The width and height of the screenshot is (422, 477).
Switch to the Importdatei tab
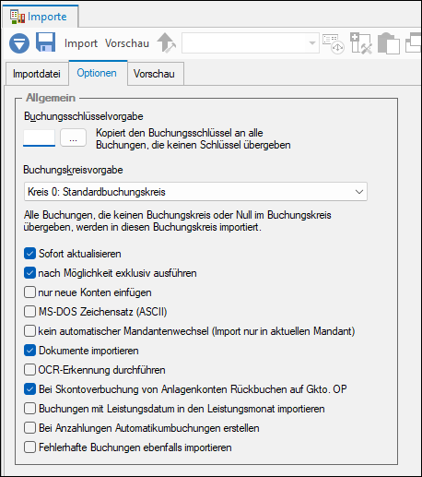tap(37, 74)
